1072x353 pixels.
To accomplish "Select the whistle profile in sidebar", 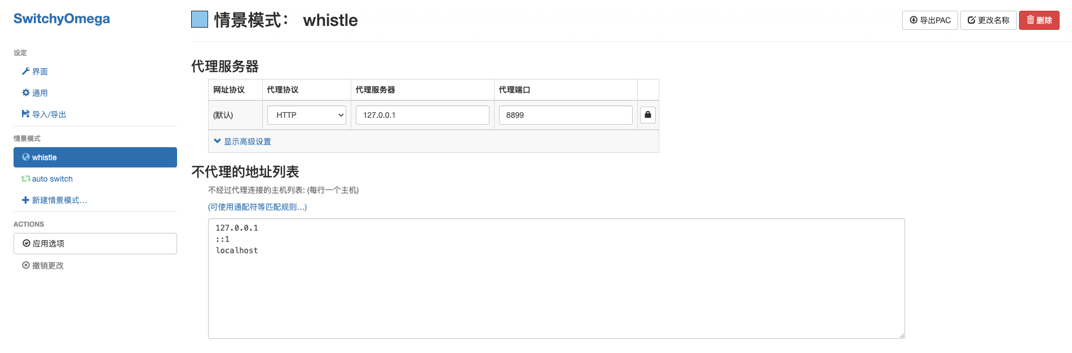I will click(95, 157).
